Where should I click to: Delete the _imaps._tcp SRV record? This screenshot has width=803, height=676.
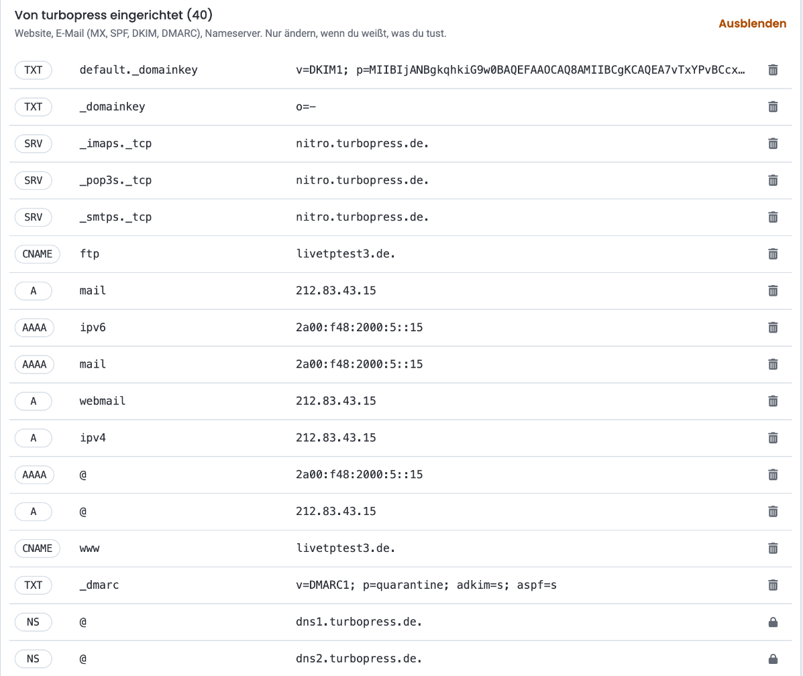click(773, 144)
